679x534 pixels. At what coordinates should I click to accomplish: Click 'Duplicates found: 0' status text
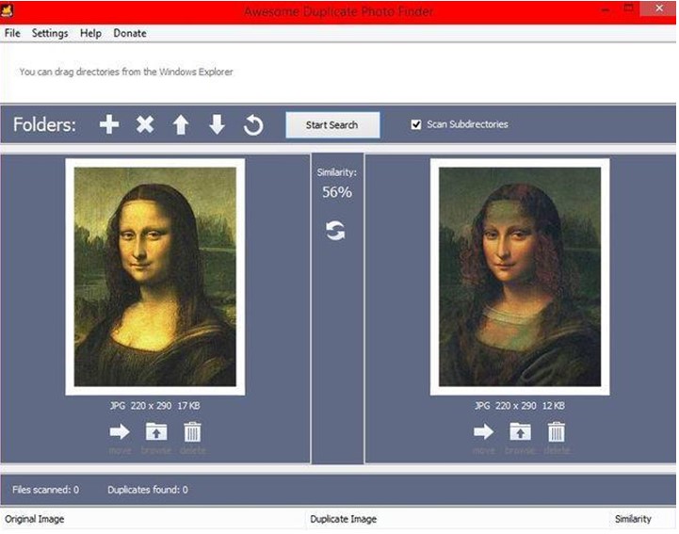[148, 490]
